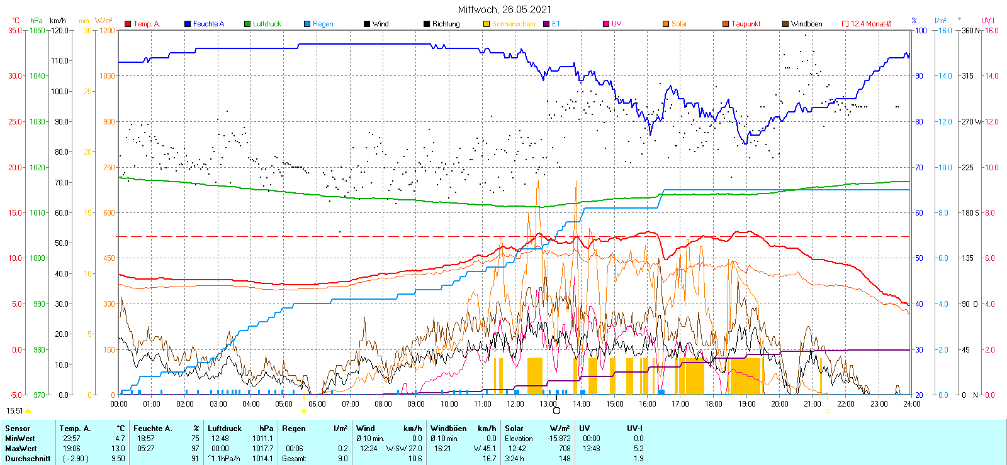The image size is (1007, 465).
Task: Select the Solar legend label at top
Action: click(679, 24)
